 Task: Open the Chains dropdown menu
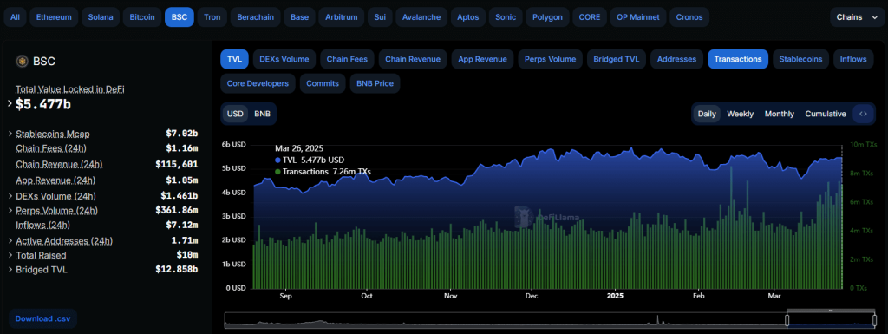tap(857, 17)
